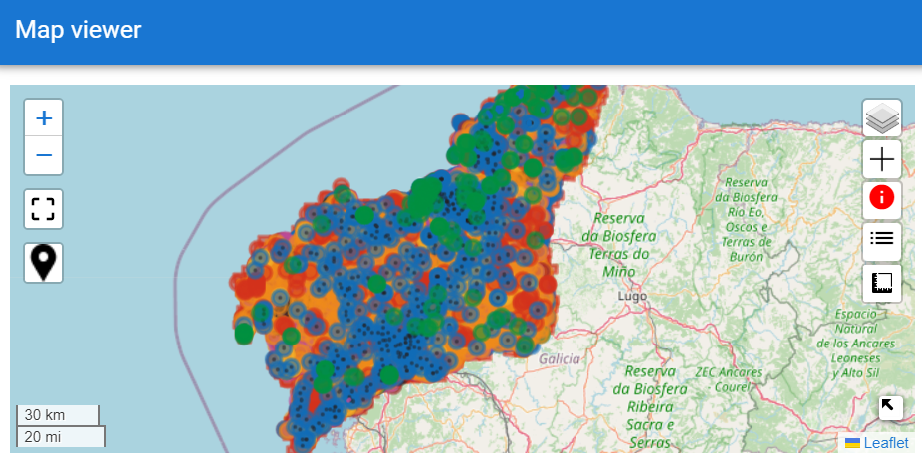Enter fullscreen map view
This screenshot has width=922, height=460.
[x=44, y=209]
